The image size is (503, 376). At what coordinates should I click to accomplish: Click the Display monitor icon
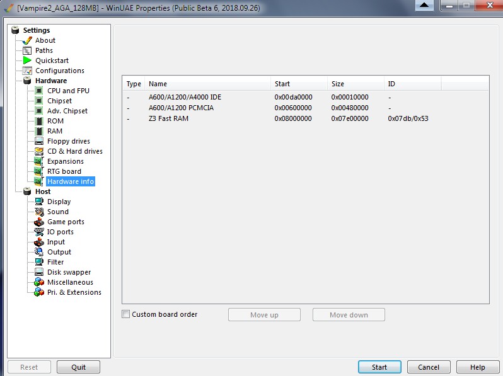pyautogui.click(x=39, y=202)
